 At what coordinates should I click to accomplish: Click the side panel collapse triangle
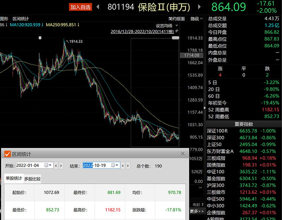(205, 108)
